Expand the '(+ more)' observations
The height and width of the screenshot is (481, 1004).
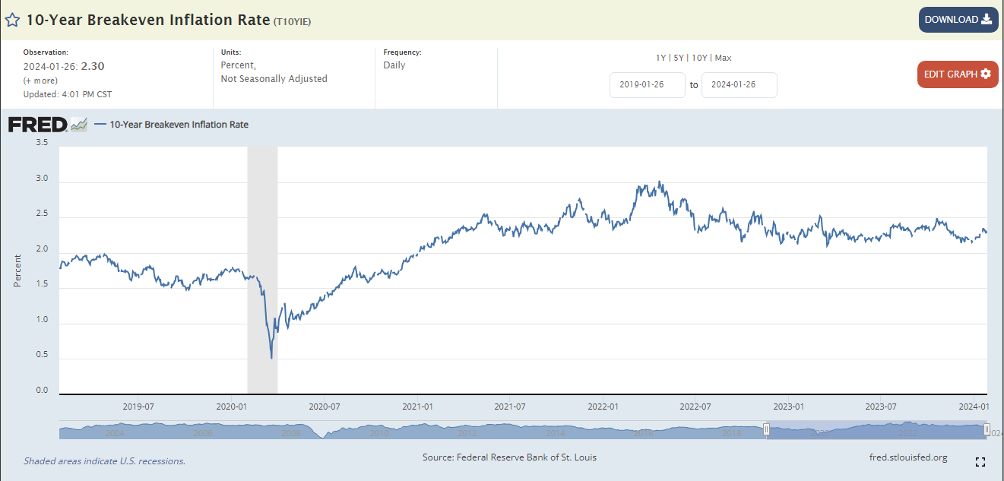pos(40,81)
